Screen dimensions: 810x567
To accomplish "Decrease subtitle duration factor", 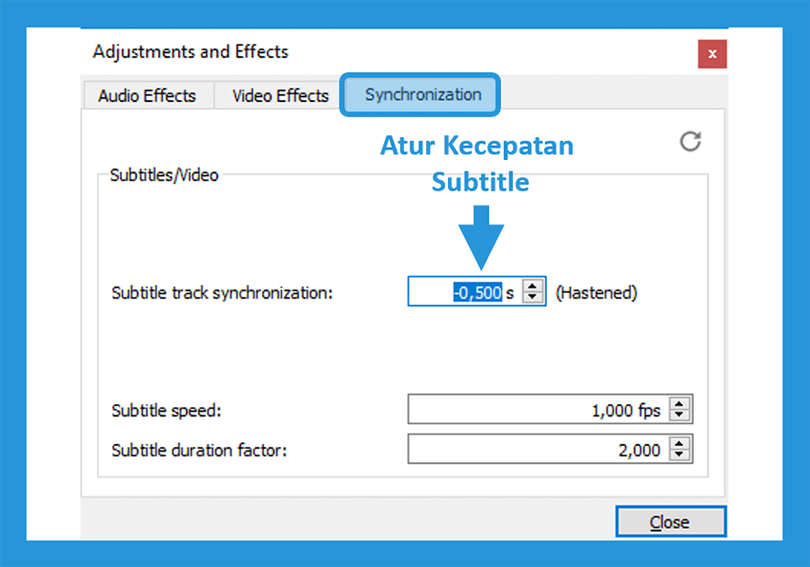I will pos(679,455).
